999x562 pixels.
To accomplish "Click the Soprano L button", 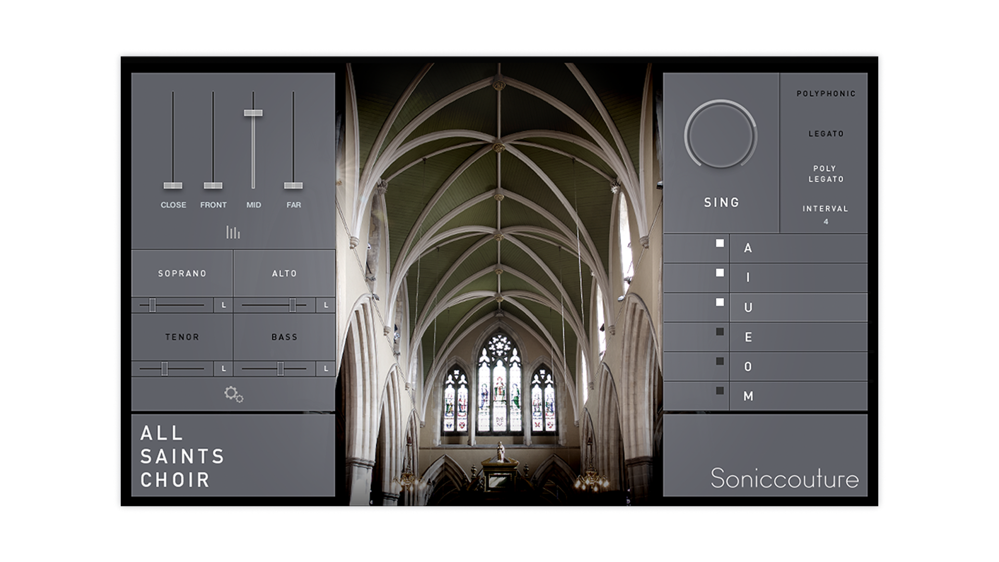I will [x=224, y=305].
